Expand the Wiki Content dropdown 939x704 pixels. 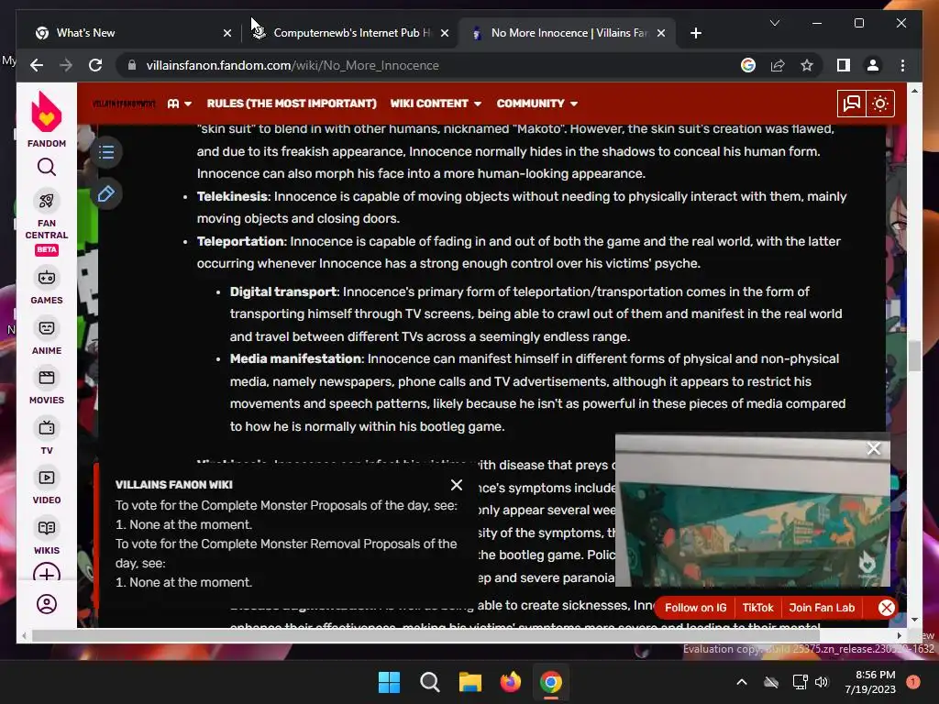pos(436,104)
